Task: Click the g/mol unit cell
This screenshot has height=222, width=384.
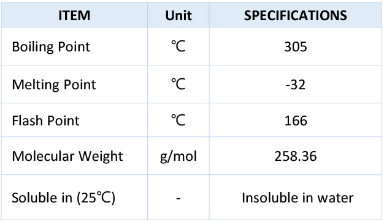Action: (179, 157)
